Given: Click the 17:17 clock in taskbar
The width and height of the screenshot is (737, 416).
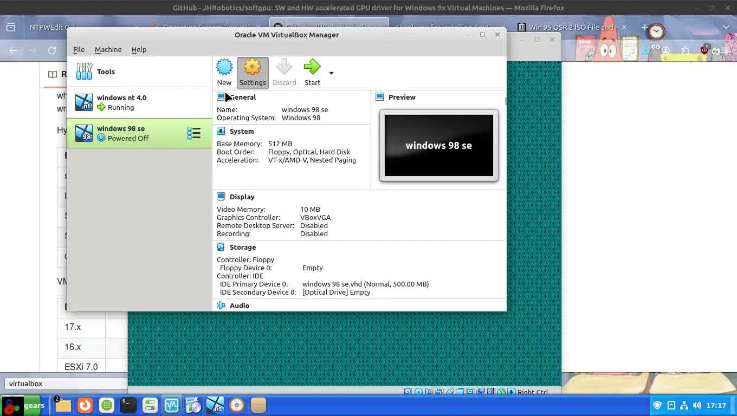Looking at the screenshot, I should (716, 405).
